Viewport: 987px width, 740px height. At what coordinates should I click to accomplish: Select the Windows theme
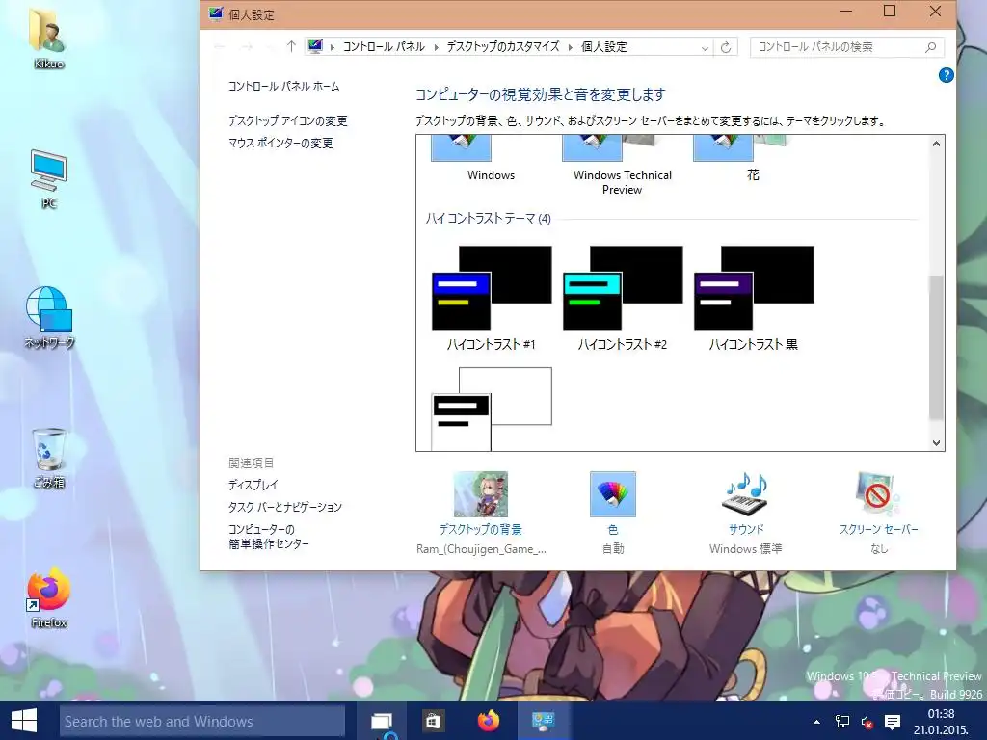[x=491, y=159]
